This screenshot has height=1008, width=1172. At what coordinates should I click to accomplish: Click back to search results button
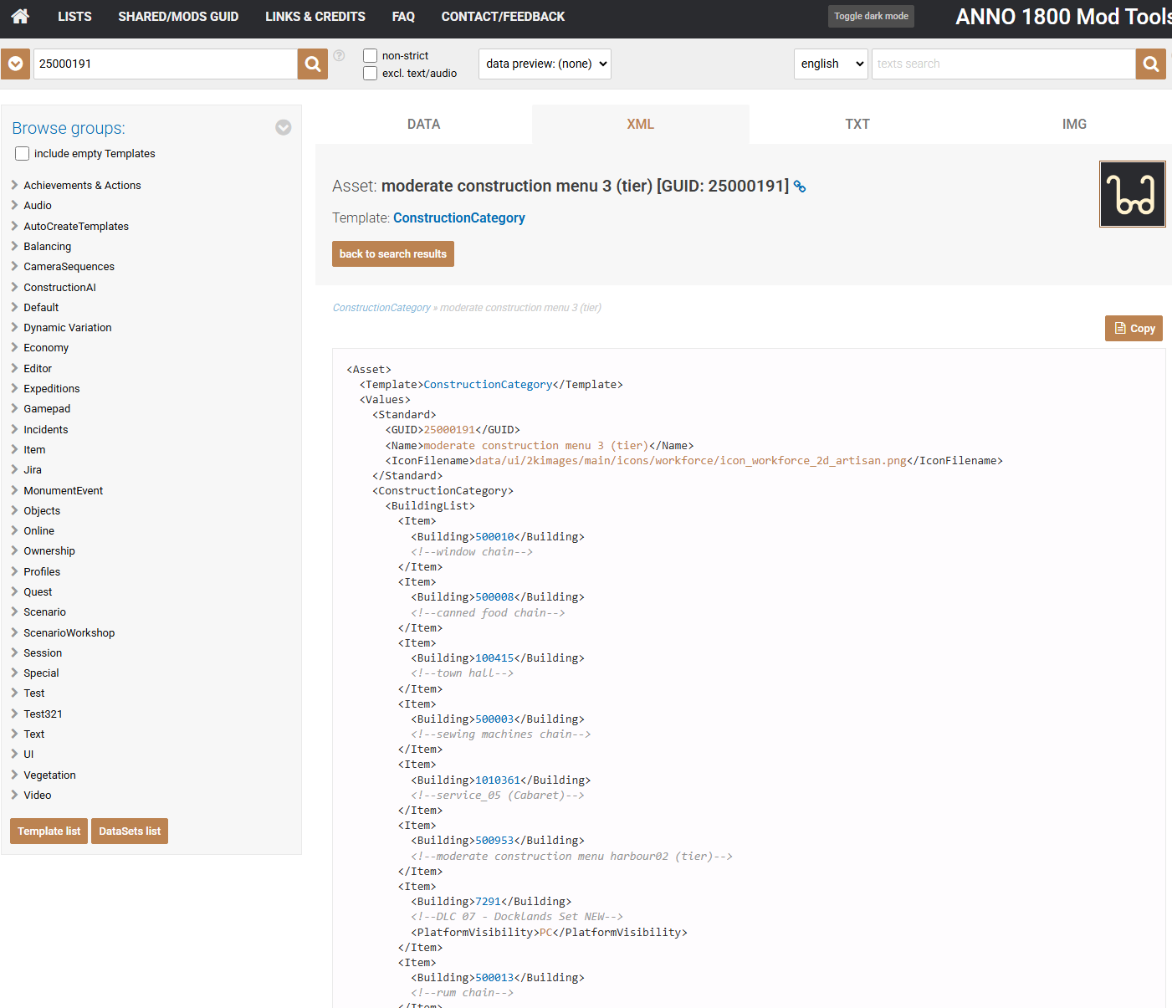pos(392,254)
